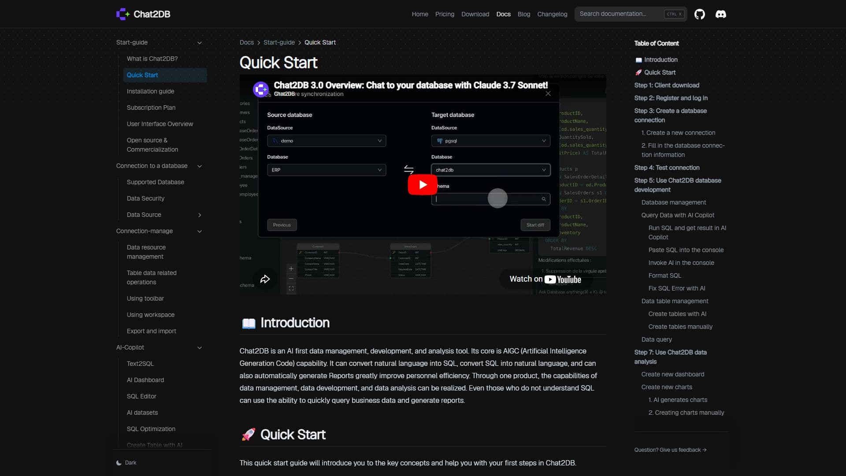Image resolution: width=846 pixels, height=476 pixels.
Task: Jump to Format SQL section
Action: tap(664, 275)
